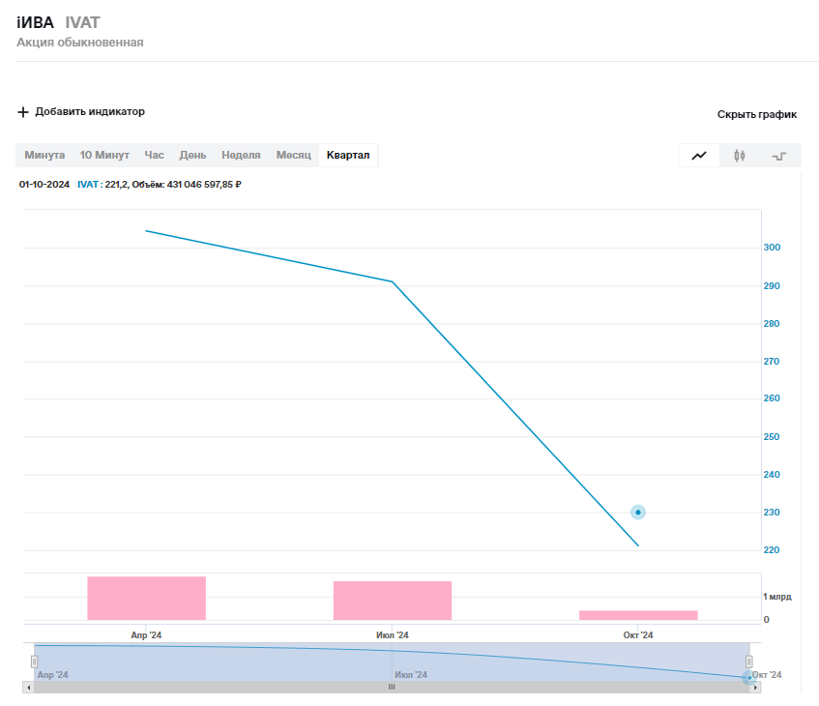Image resolution: width=819 pixels, height=706 pixels.
Task: Select the Минута timeframe
Action: [x=44, y=155]
